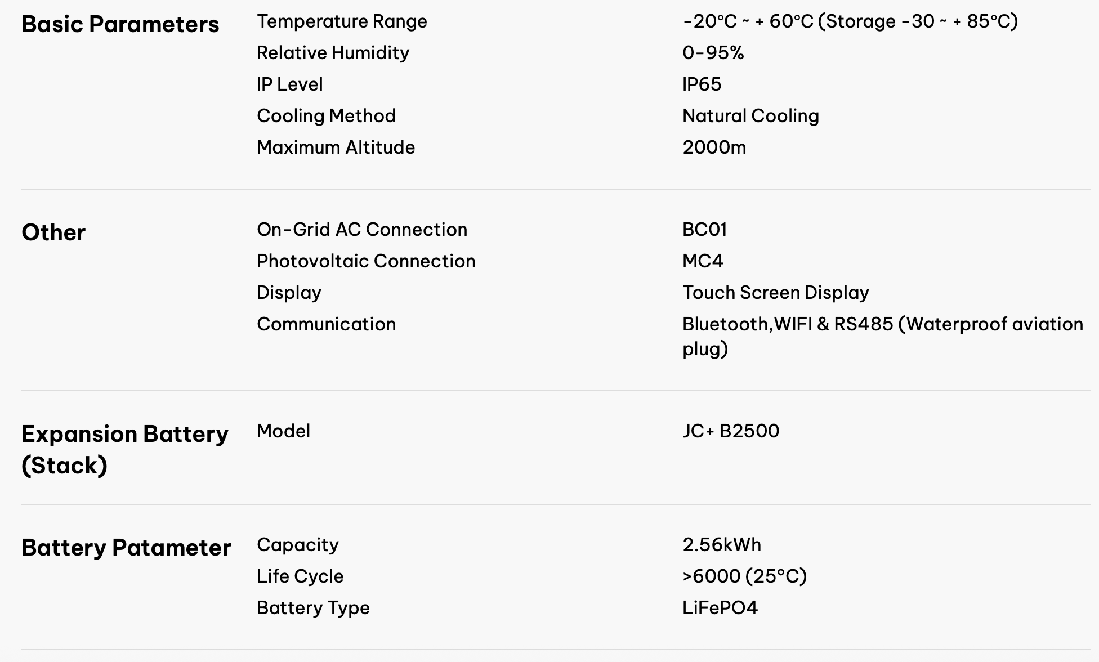Click the Expansion Battery (Stack) heading
The height and width of the screenshot is (662, 1099).
tap(124, 449)
